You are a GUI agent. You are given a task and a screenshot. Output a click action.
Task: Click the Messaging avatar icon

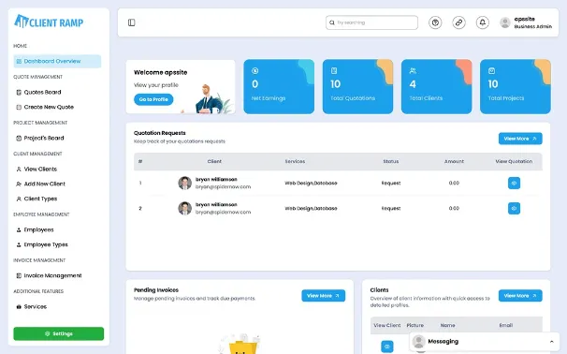tap(419, 341)
